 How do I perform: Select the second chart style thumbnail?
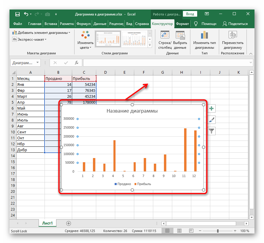coord(134,39)
